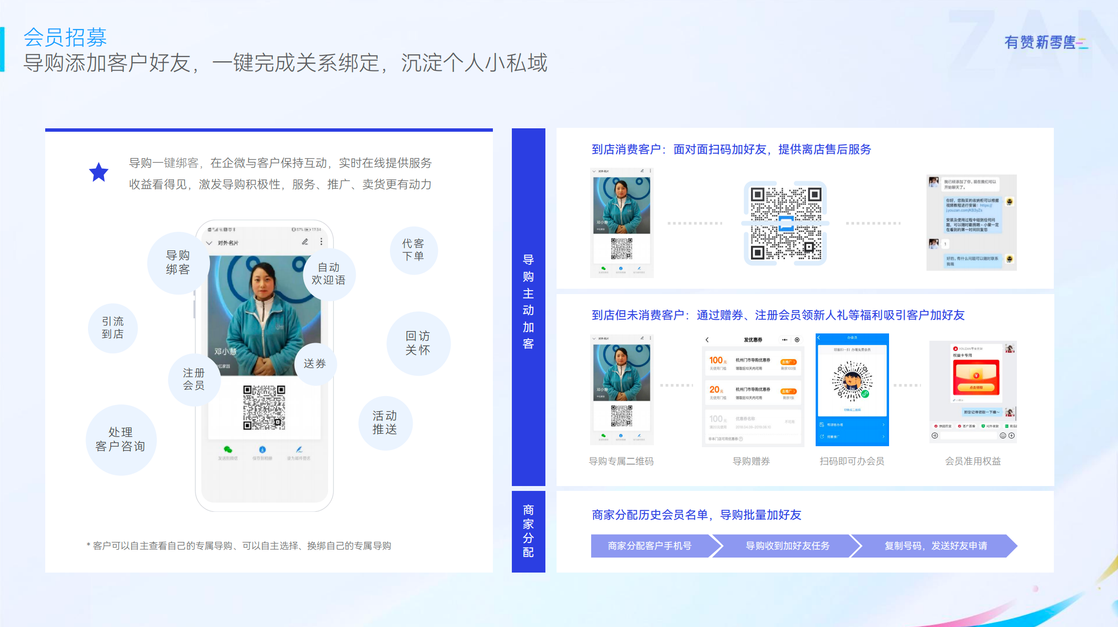The width and height of the screenshot is (1118, 627).
Task: Tap the voice input icon in chat
Action: [x=934, y=435]
